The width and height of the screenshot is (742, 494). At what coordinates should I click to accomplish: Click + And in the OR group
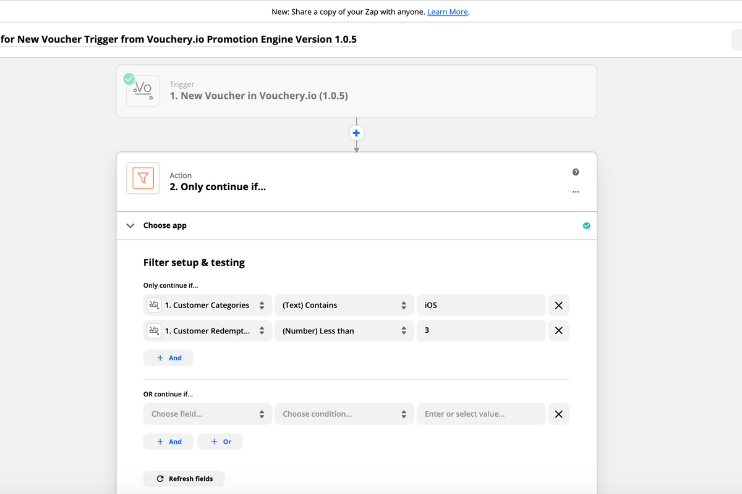click(x=168, y=442)
